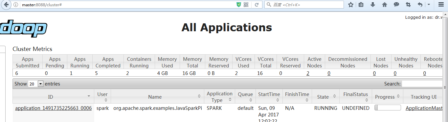This screenshot has width=448, height=122.
Task: Open the QR code icon in address bar
Action: 246,5
